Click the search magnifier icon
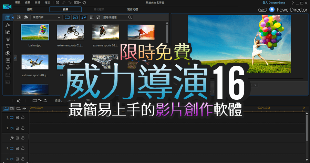This screenshot has width=310, height=163. pyautogui.click(x=130, y=17)
